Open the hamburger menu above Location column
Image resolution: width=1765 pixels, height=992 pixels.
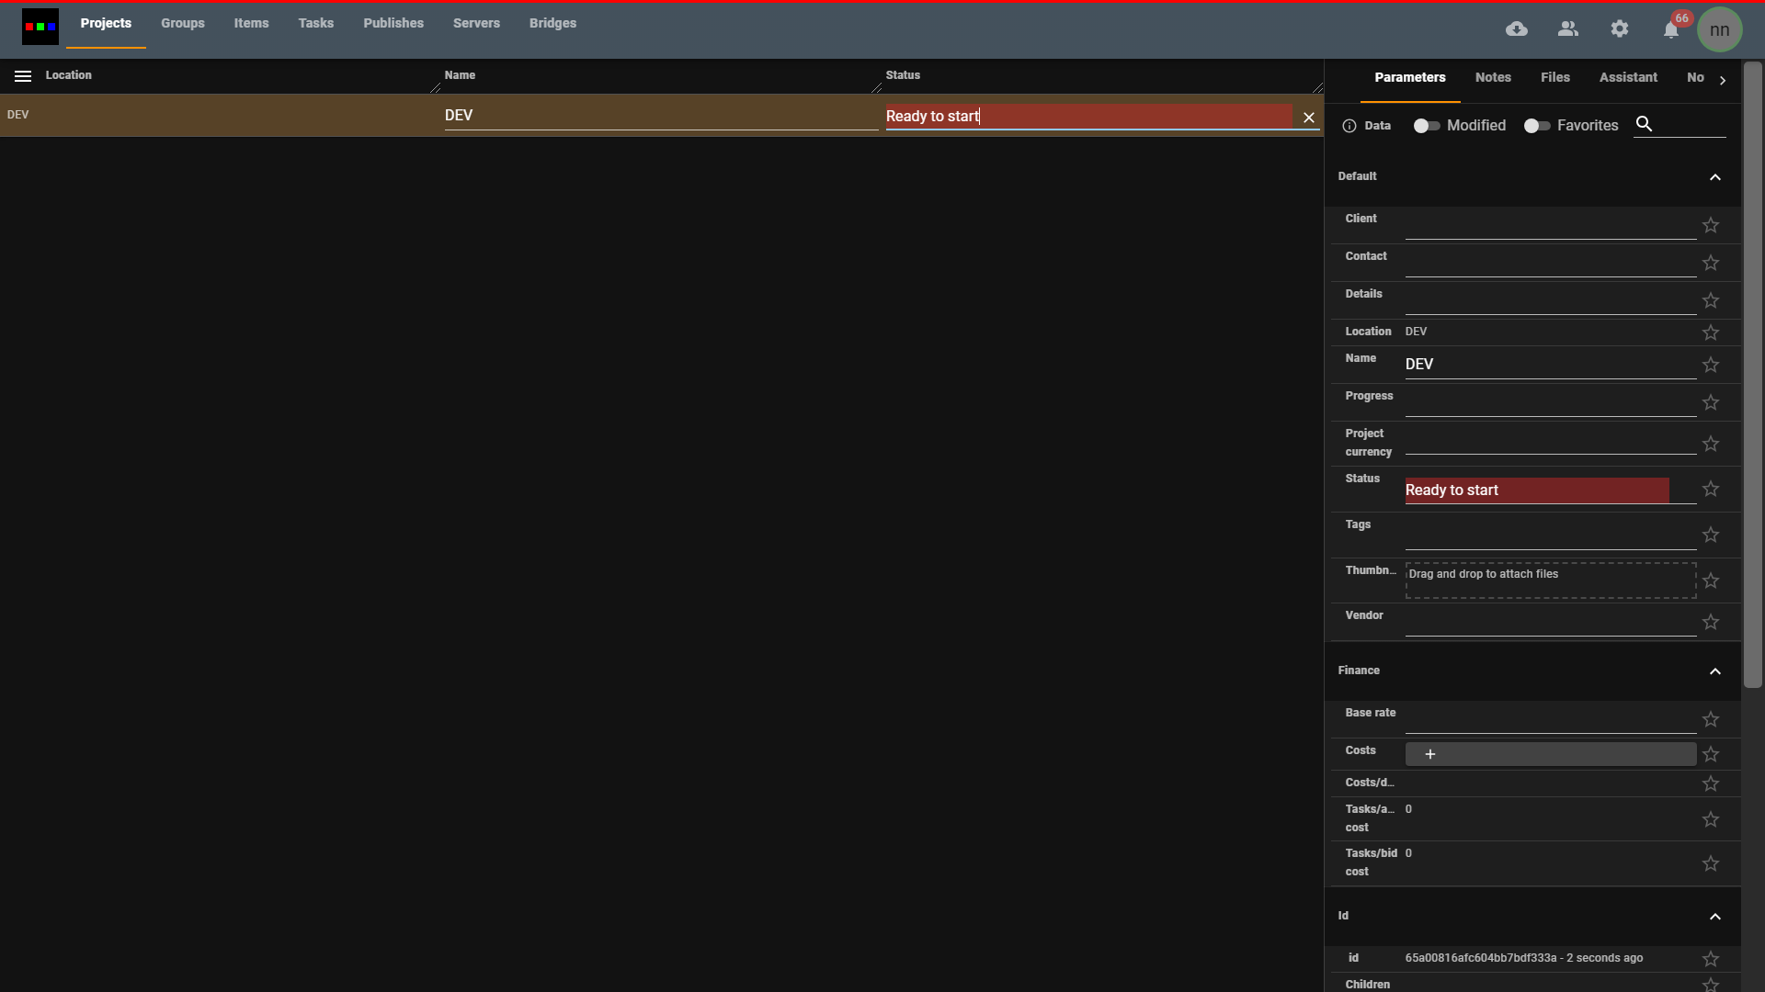coord(22,75)
